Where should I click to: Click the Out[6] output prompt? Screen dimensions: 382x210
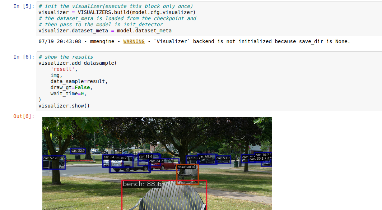pyautogui.click(x=24, y=116)
